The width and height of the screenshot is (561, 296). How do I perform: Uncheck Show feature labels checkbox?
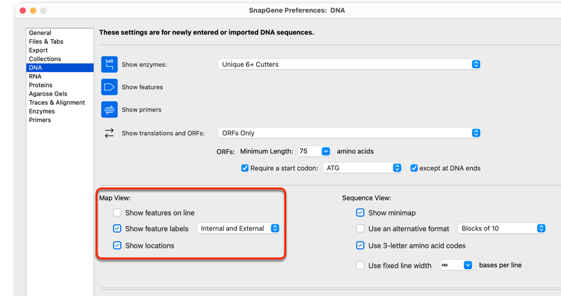tap(117, 229)
